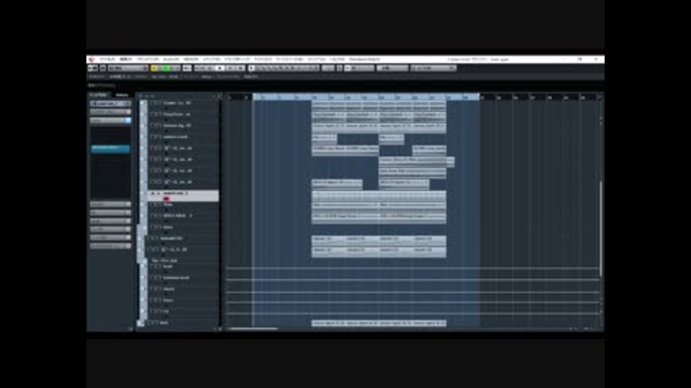Click the vertical scrollbar of the arrangement

click(600, 228)
